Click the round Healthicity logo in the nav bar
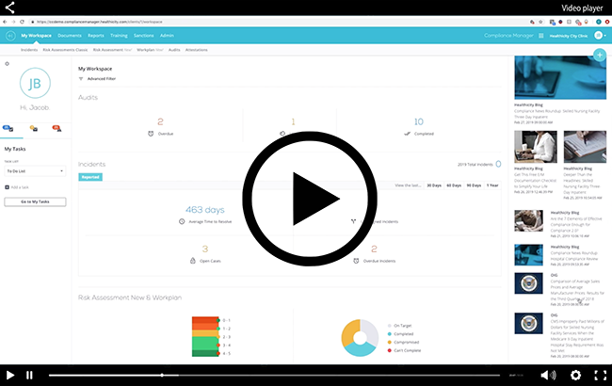Viewport: 612px width, 386px height. pos(10,36)
